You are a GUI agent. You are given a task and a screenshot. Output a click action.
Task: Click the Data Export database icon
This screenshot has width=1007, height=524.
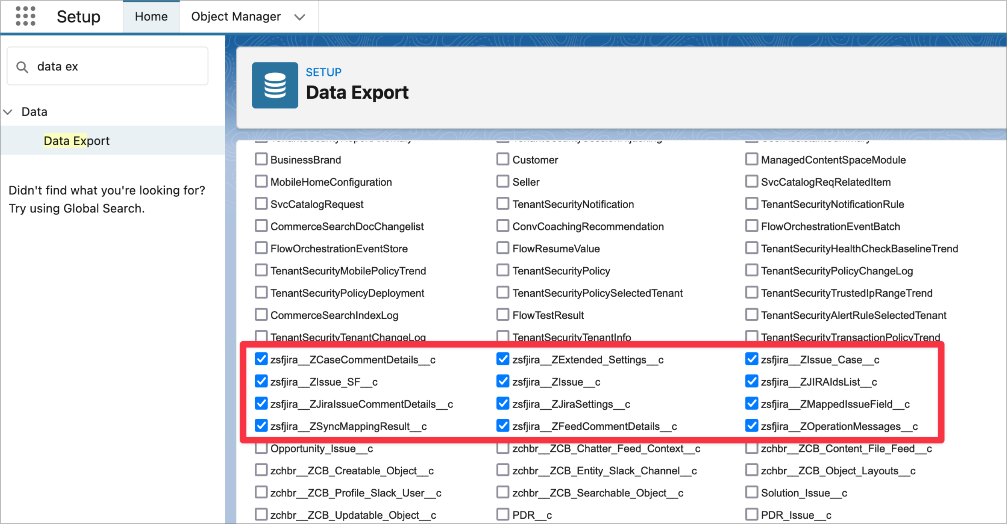pyautogui.click(x=275, y=85)
